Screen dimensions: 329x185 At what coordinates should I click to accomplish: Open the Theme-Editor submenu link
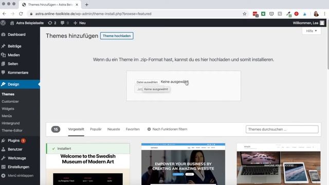[x=12, y=131]
